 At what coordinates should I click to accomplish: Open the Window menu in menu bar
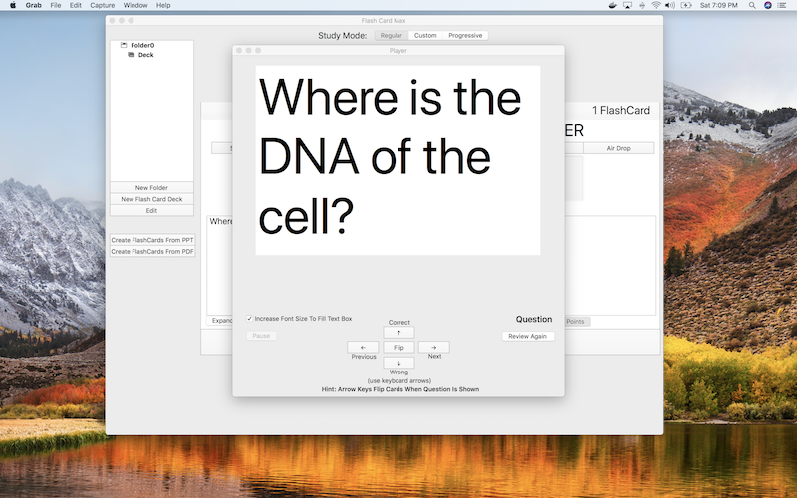(x=135, y=5)
